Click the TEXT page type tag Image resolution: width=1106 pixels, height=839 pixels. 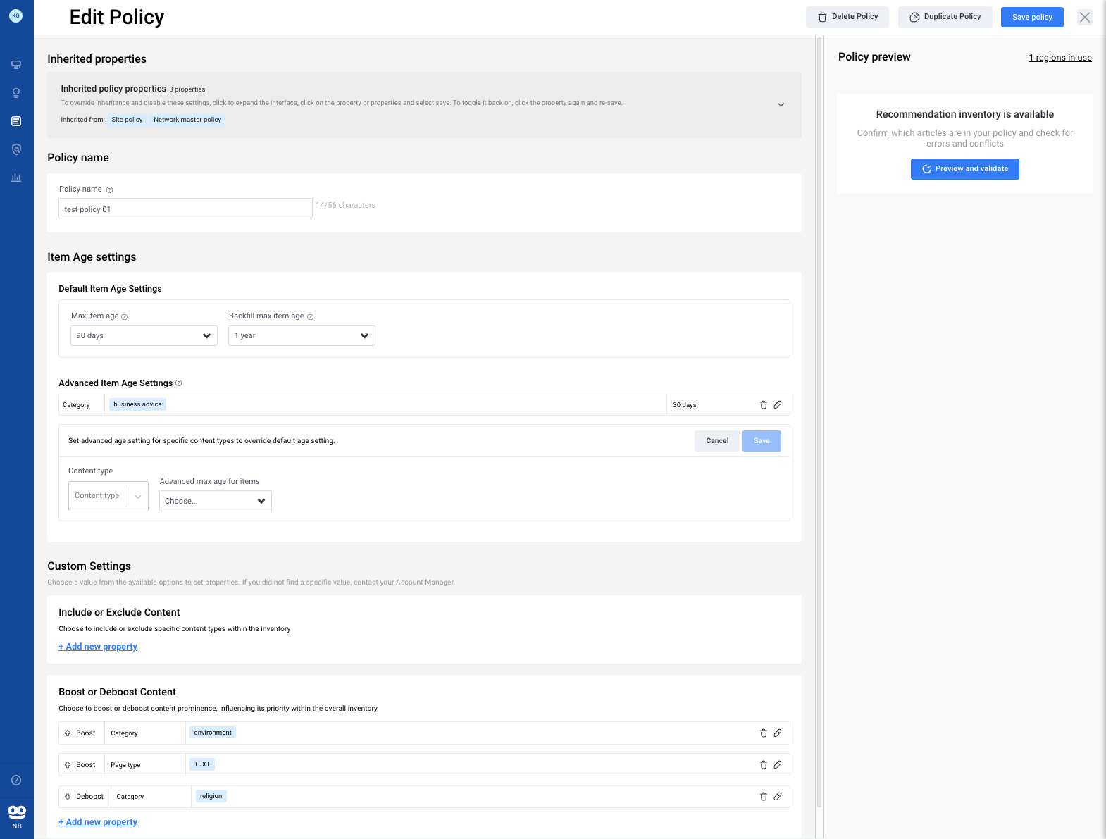202,764
